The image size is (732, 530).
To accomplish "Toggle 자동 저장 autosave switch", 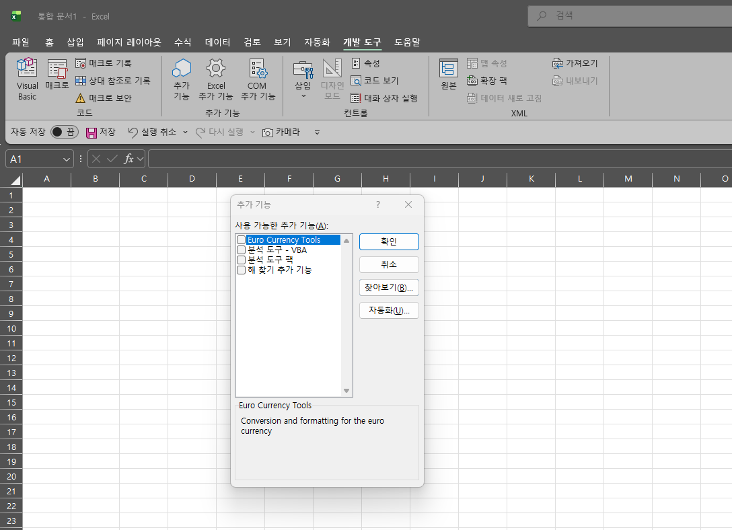I will click(64, 132).
